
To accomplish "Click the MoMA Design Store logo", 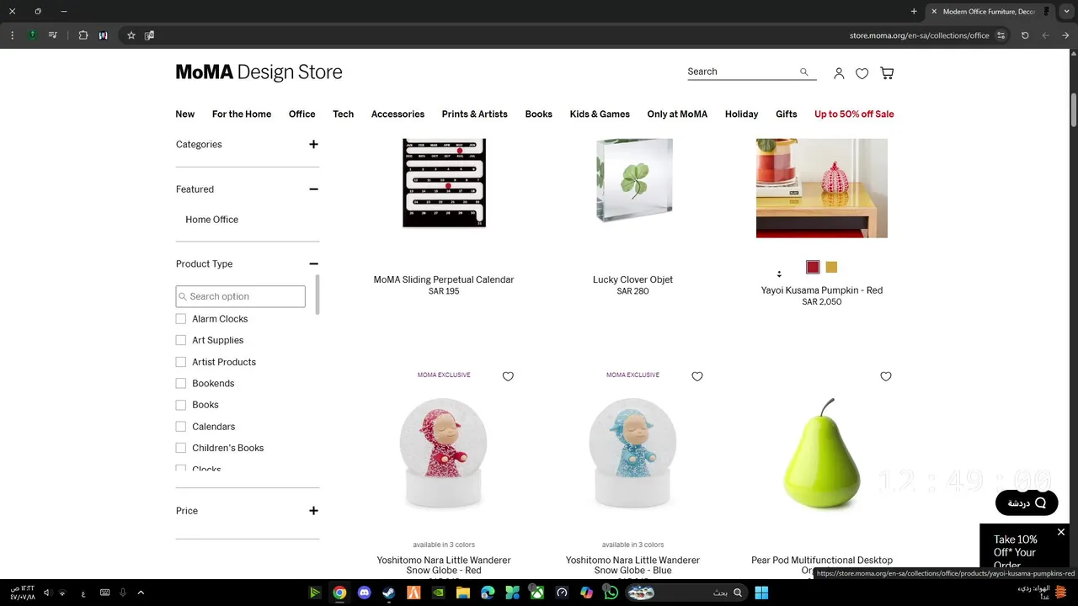I will (259, 72).
